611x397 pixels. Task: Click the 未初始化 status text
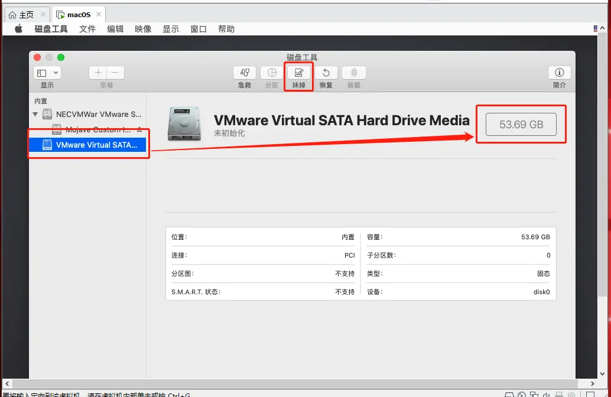click(x=229, y=134)
